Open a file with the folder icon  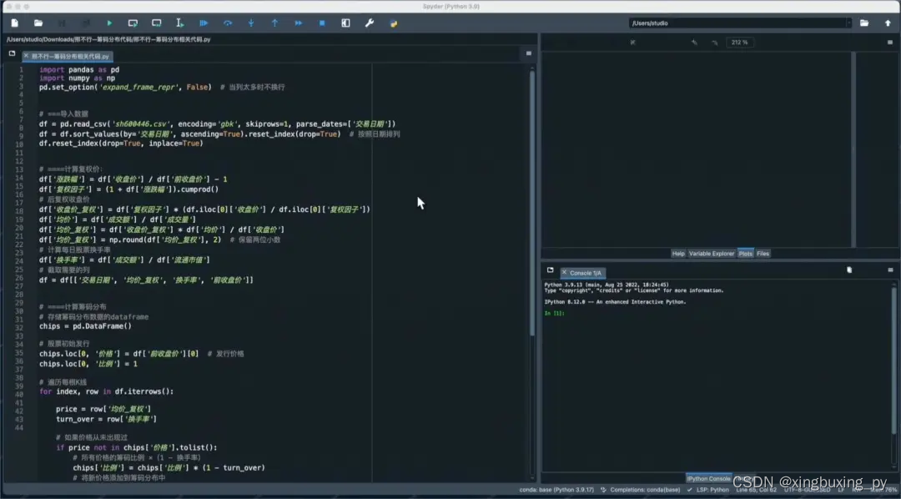point(38,23)
